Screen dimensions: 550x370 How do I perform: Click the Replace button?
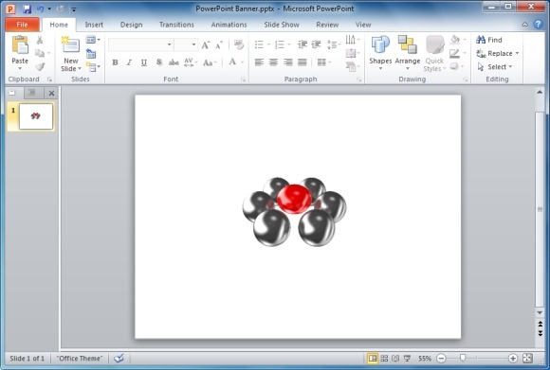coord(498,53)
